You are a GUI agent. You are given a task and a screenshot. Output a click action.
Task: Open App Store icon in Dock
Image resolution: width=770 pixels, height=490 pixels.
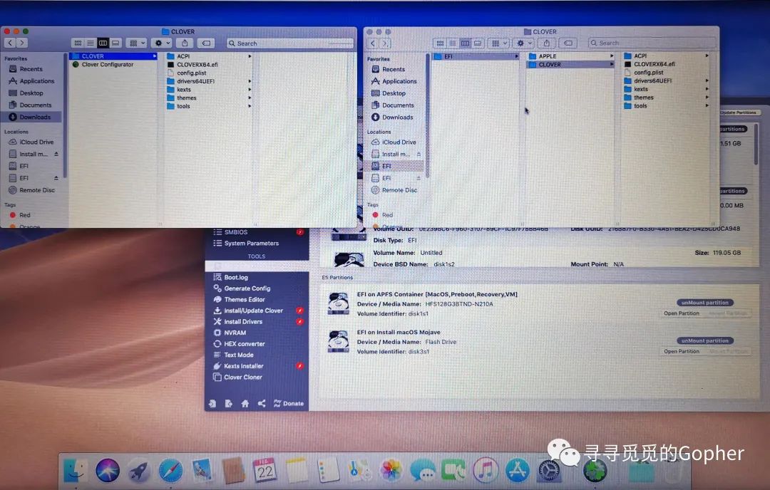coord(517,470)
